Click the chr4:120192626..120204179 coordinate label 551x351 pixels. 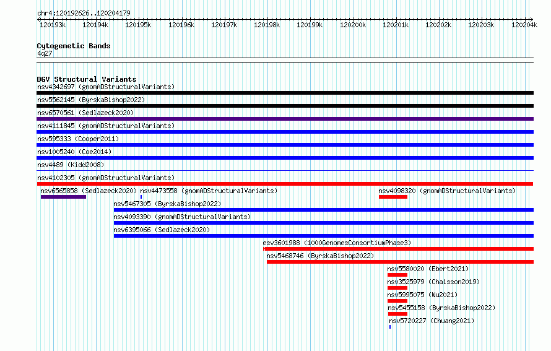(84, 13)
